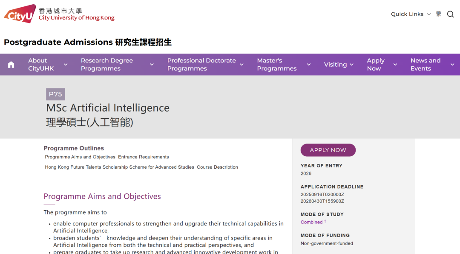Viewport: 460px width, 254px height.
Task: Open the Professional Doctorate Programmes menu
Action: [201, 65]
